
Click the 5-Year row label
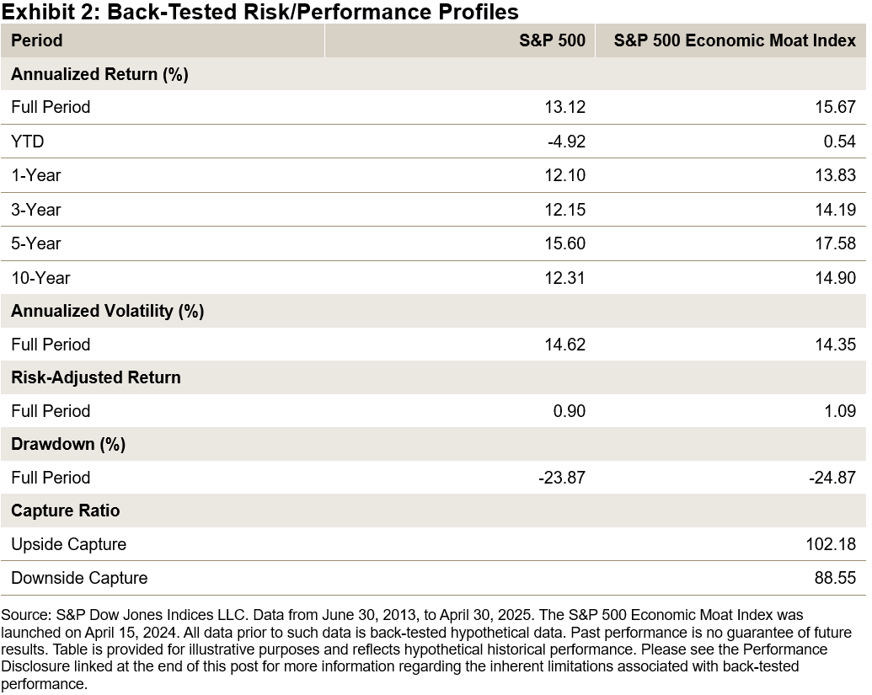(36, 243)
